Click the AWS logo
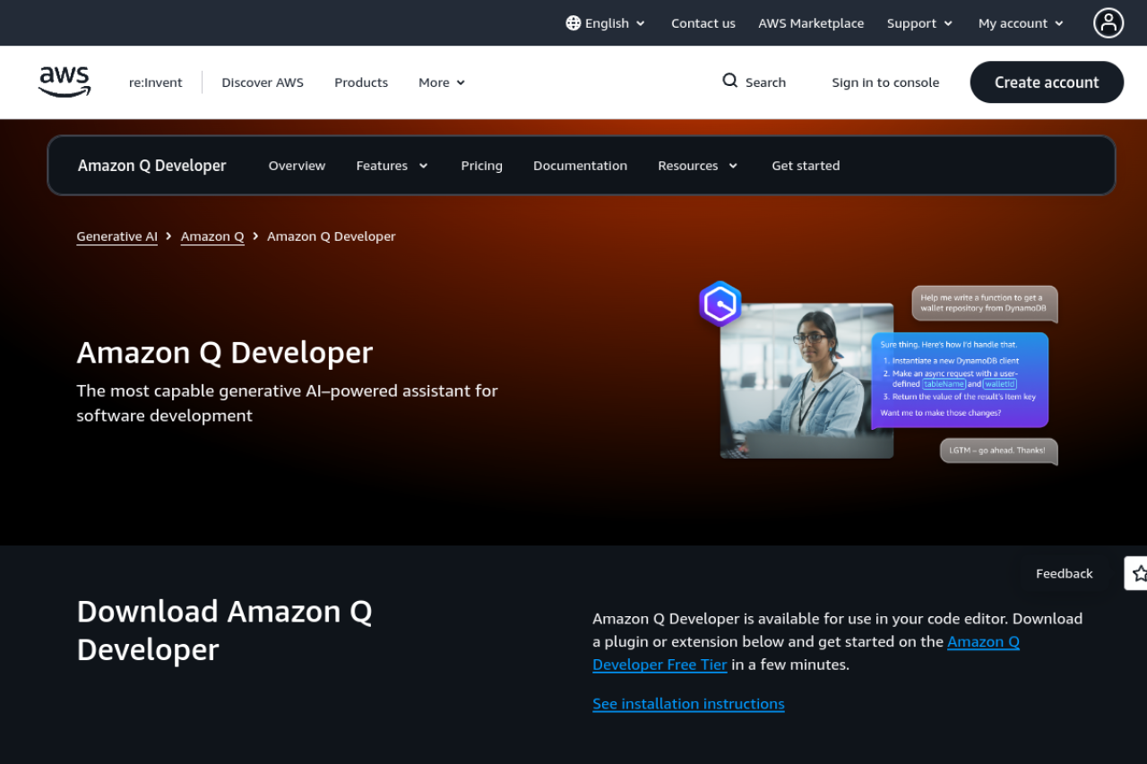1147x764 pixels. [65, 82]
